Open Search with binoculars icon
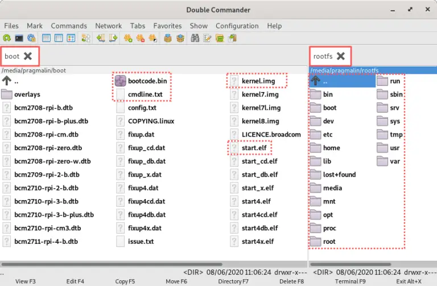 195,38
